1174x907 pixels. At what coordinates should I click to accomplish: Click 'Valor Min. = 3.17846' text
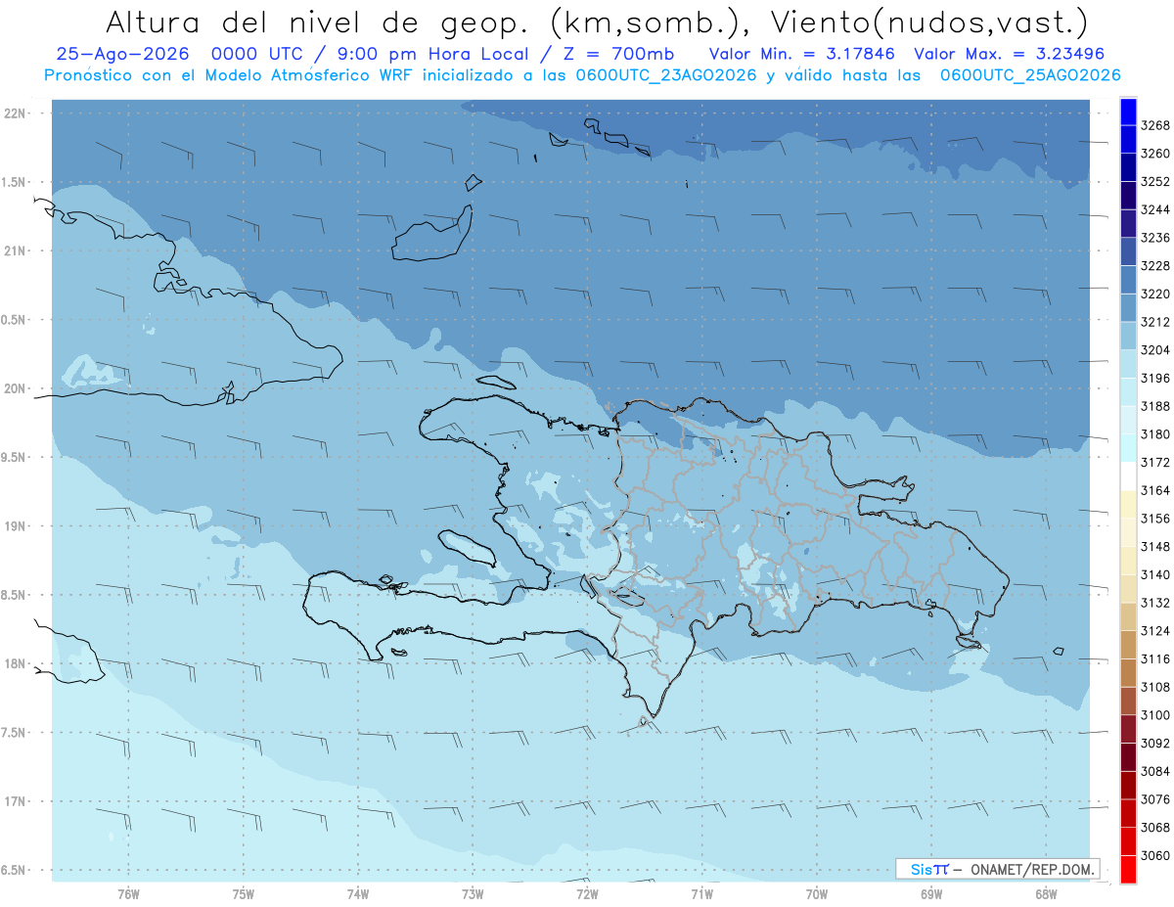point(804,54)
